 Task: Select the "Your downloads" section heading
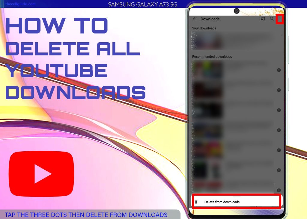[204, 28]
